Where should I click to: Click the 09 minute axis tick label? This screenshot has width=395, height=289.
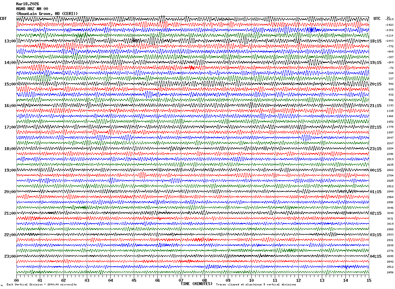point(228,280)
